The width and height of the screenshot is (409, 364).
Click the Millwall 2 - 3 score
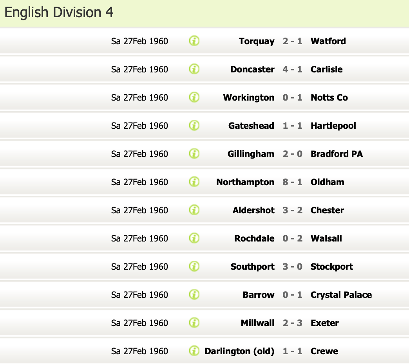click(x=292, y=323)
